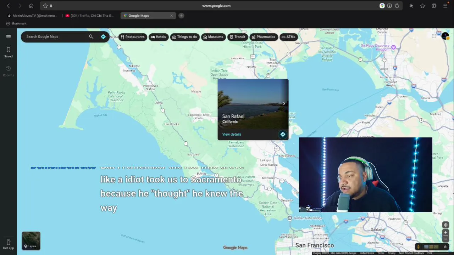The width and height of the screenshot is (454, 255).
Task: Click the Google Maps site icon in address bar
Action: click(382, 6)
